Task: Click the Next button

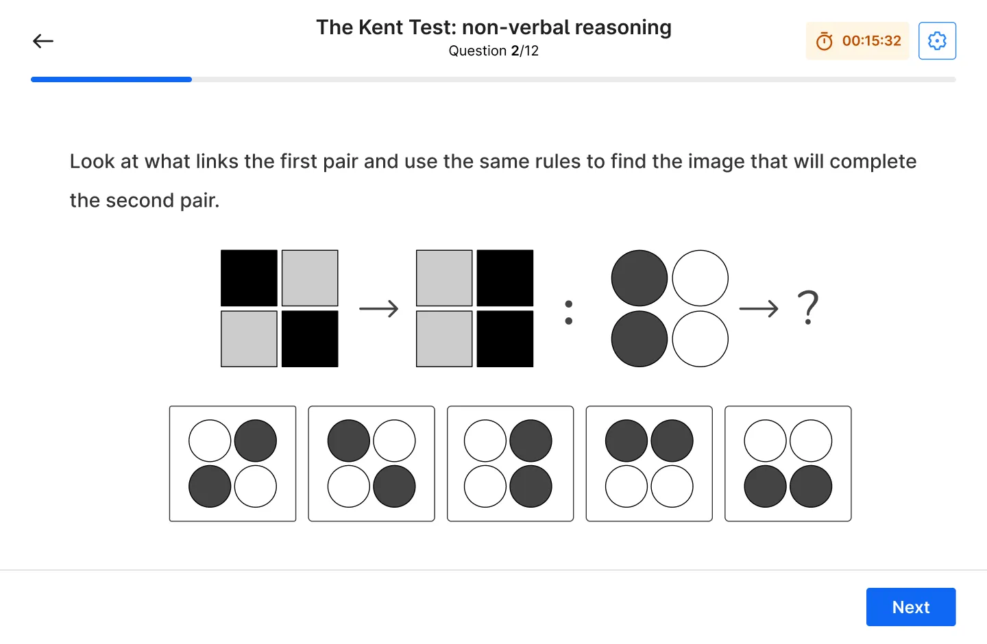Action: click(911, 607)
